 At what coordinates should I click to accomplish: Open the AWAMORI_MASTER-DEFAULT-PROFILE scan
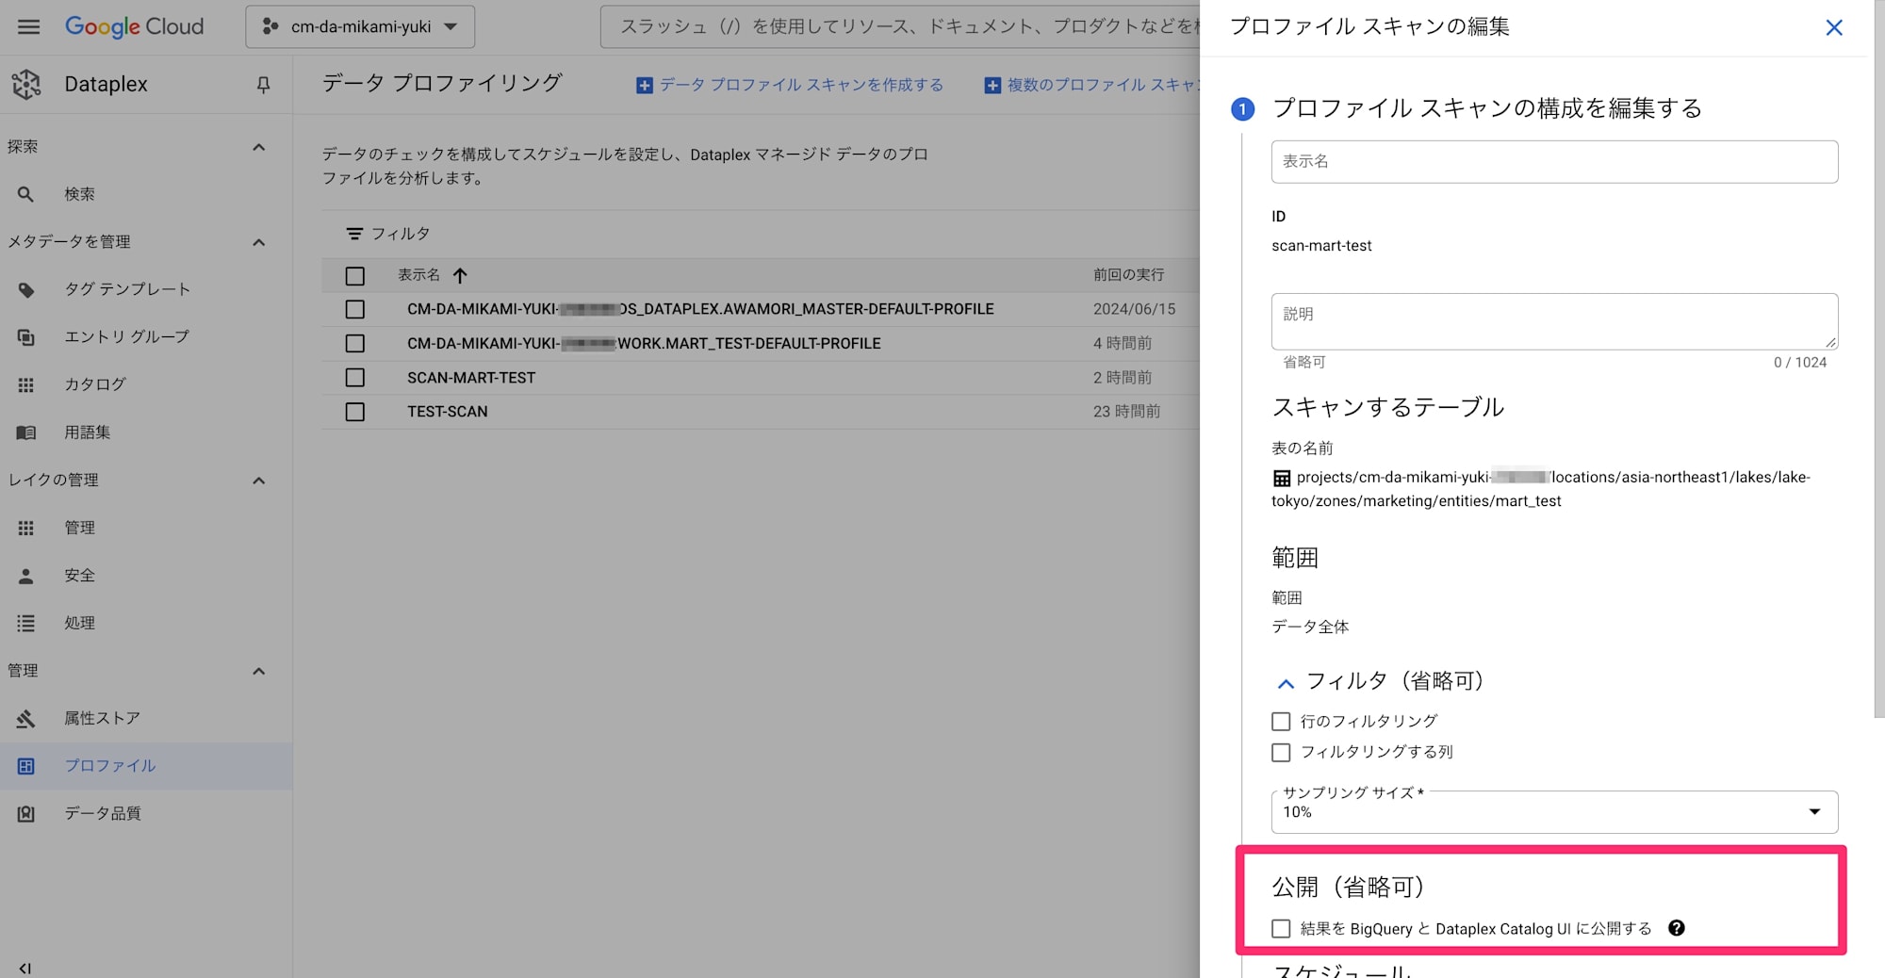tap(700, 309)
